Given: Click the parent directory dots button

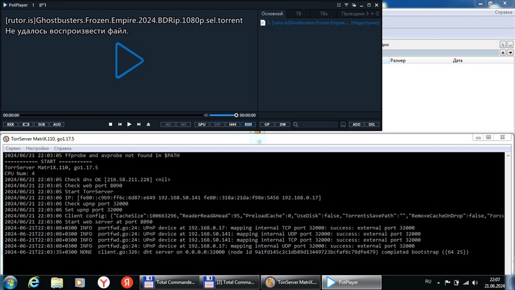Looking at the screenshot, I should [x=510, y=44].
